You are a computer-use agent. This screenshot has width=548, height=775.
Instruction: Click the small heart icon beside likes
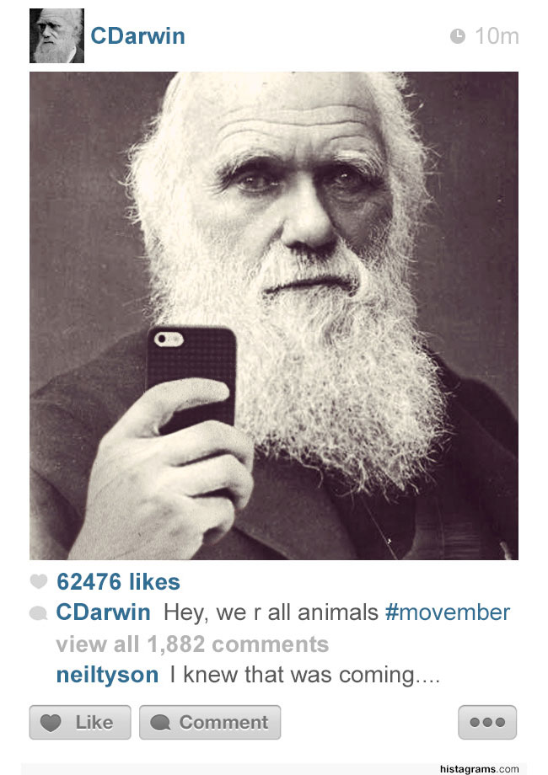(x=39, y=581)
